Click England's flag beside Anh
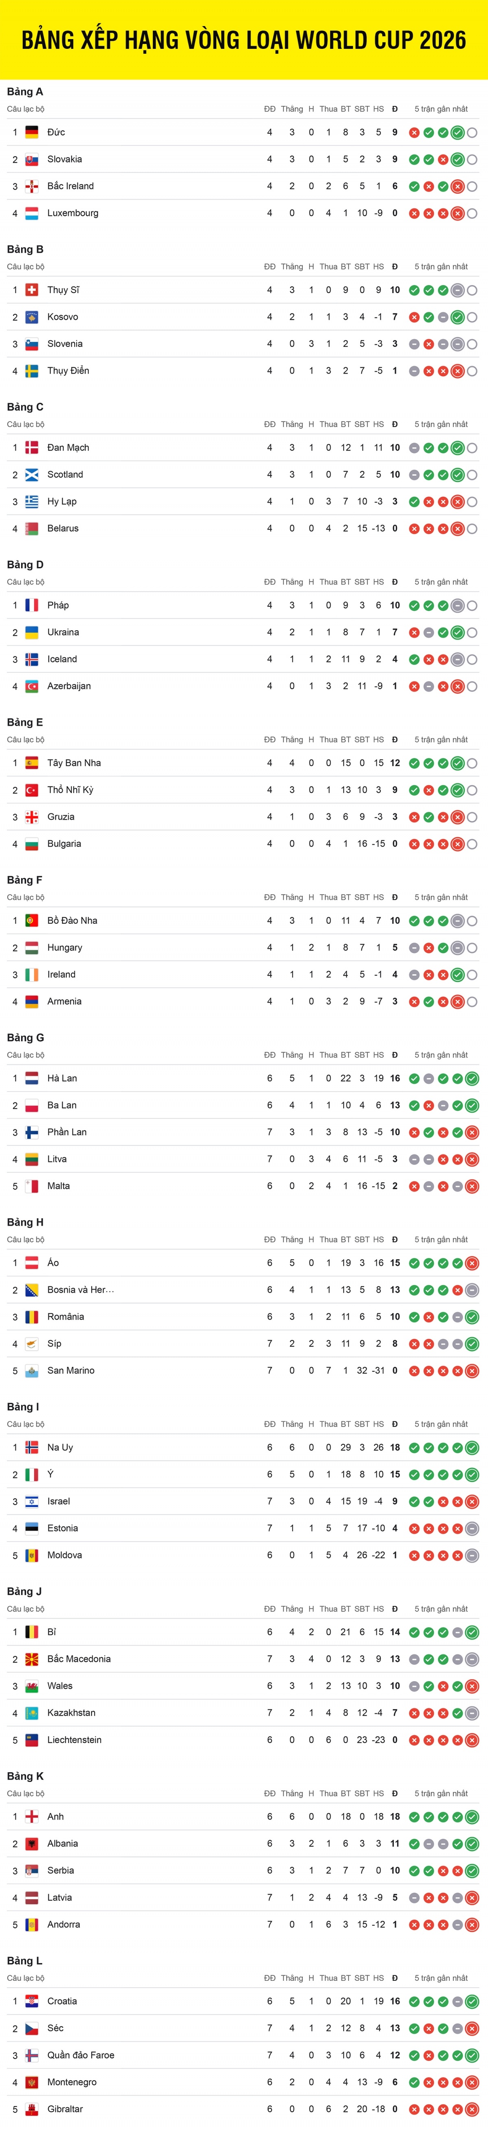Image resolution: width=488 pixels, height=2129 pixels. 31,1817
